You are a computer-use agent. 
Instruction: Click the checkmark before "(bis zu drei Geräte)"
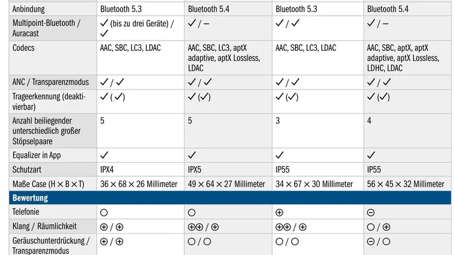[104, 24]
